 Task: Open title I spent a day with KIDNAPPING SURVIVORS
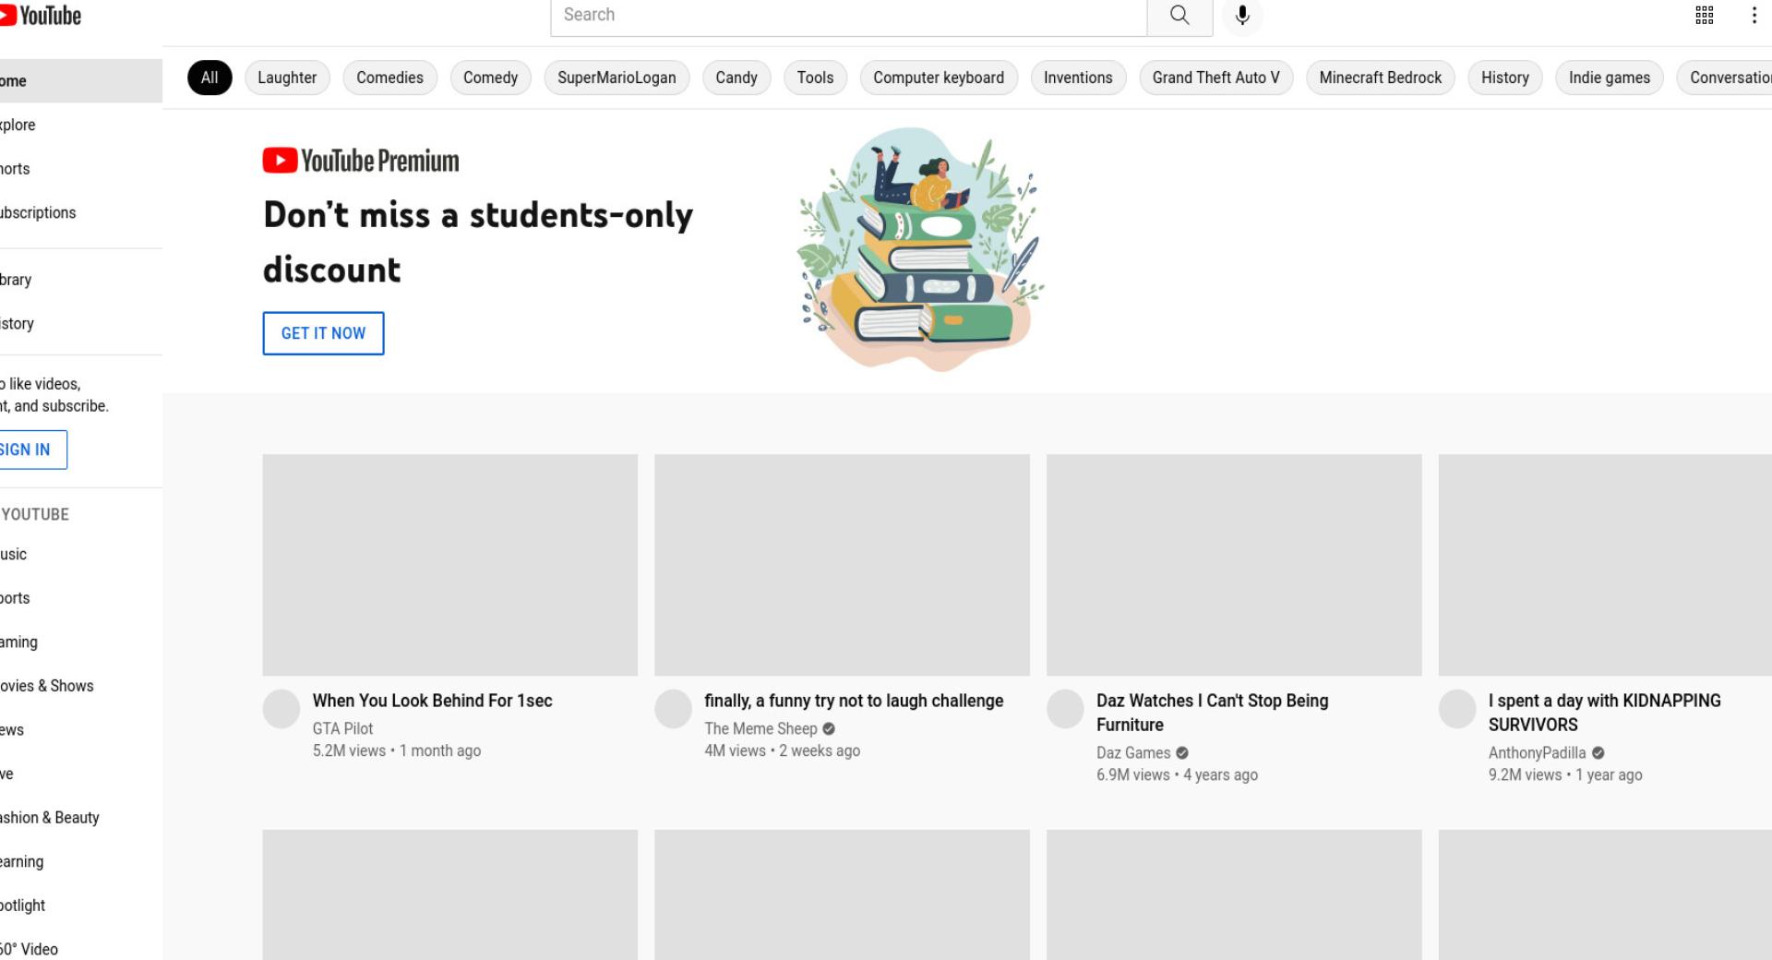pos(1605,713)
